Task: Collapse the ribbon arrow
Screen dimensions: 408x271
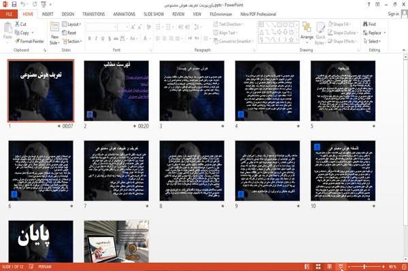Action: [403, 50]
